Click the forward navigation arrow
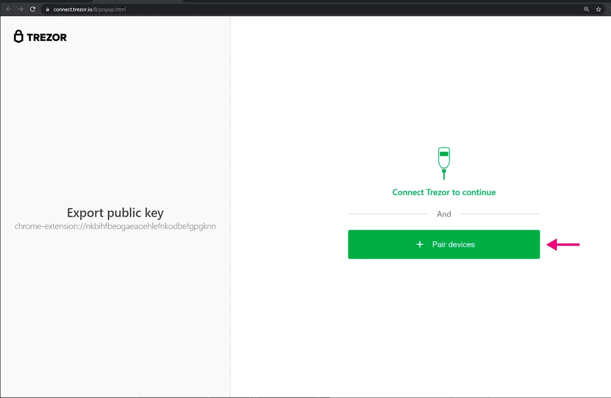The image size is (611, 398). click(21, 9)
